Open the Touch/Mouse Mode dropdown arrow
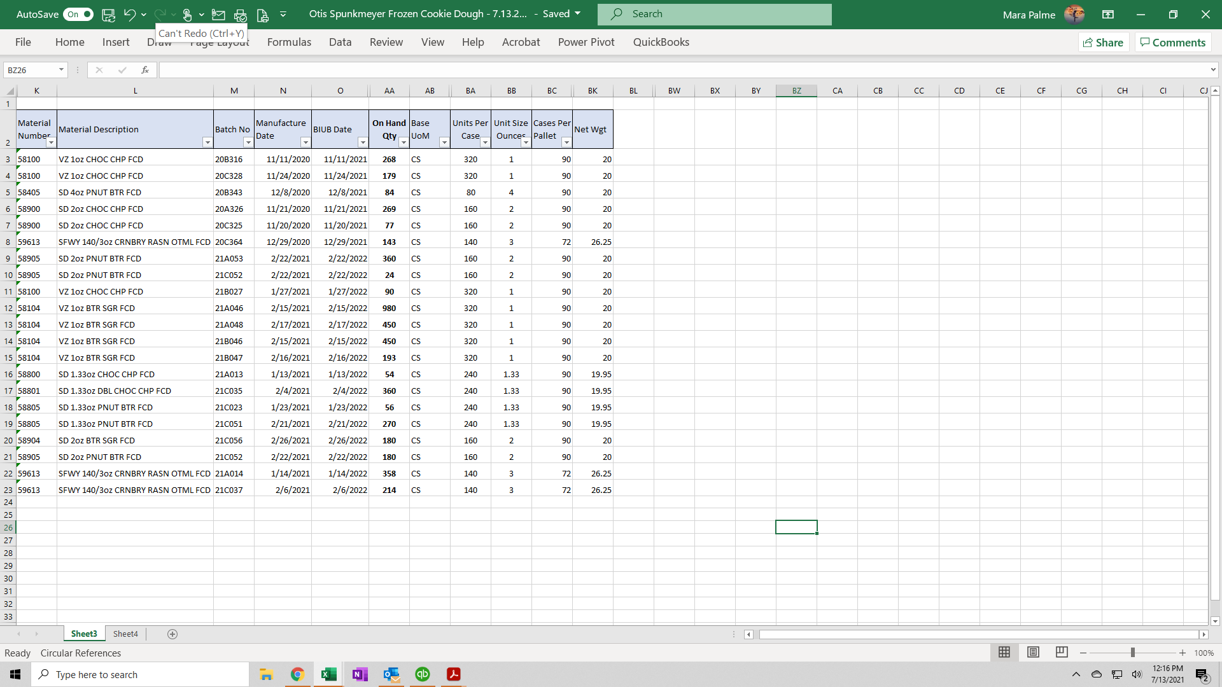Screen dimensions: 1222x687 coord(202,14)
